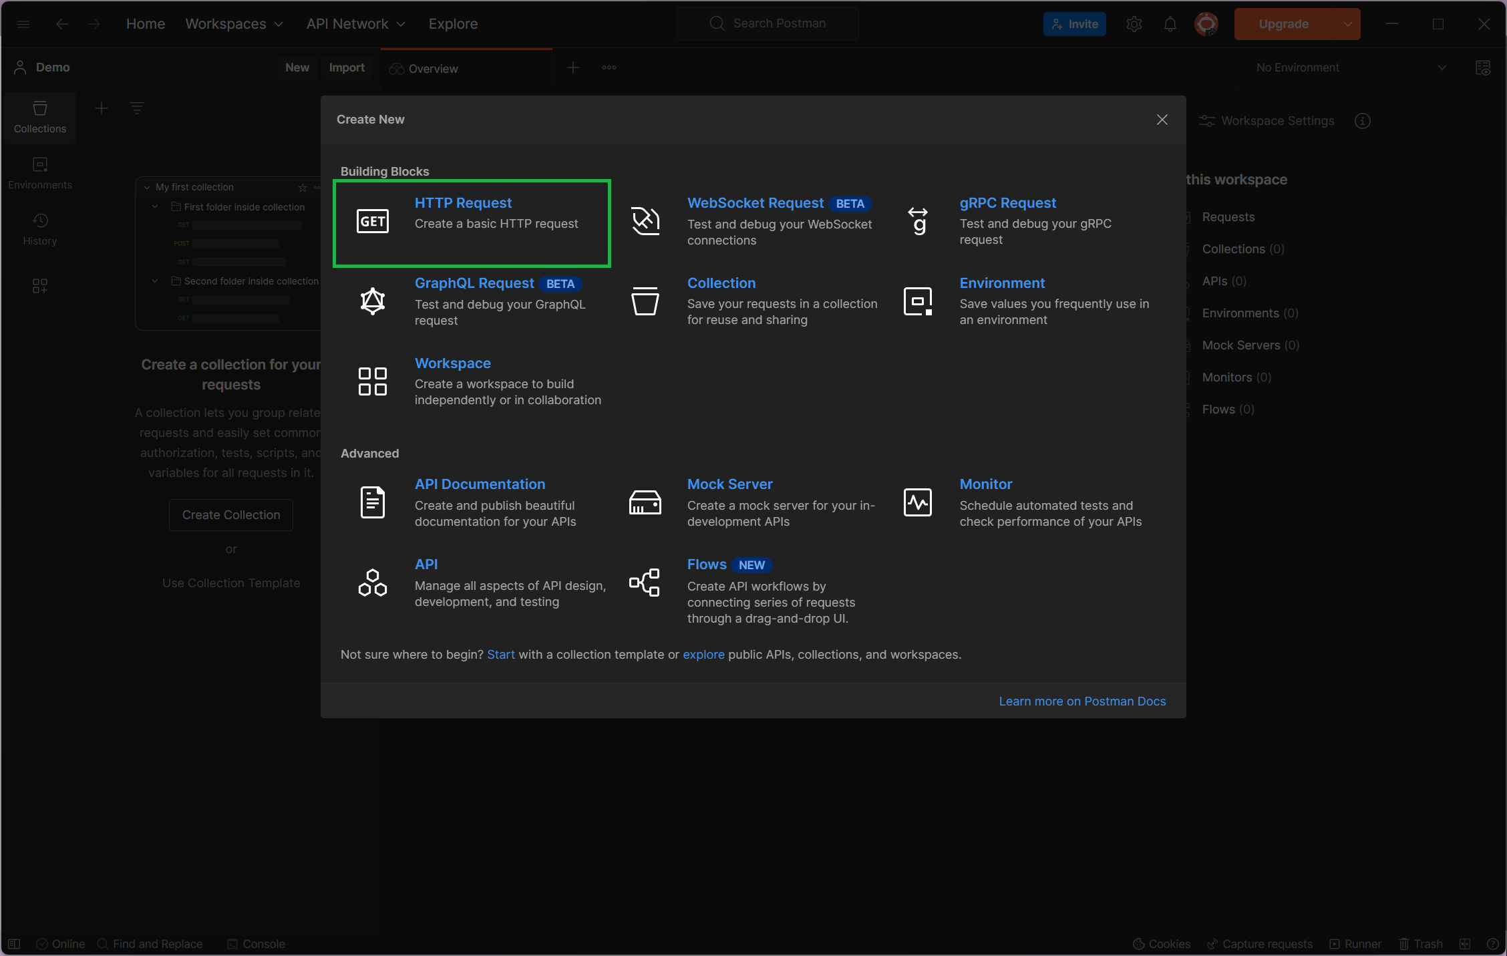Click the Import button

347,67
